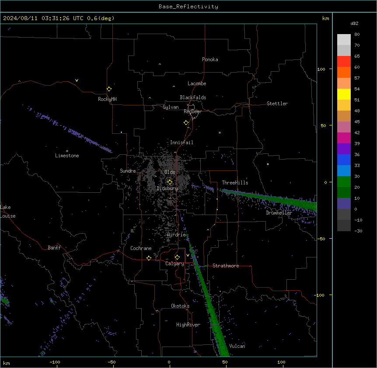Click the light gray 80-70 dBZ swatch

click(344, 40)
